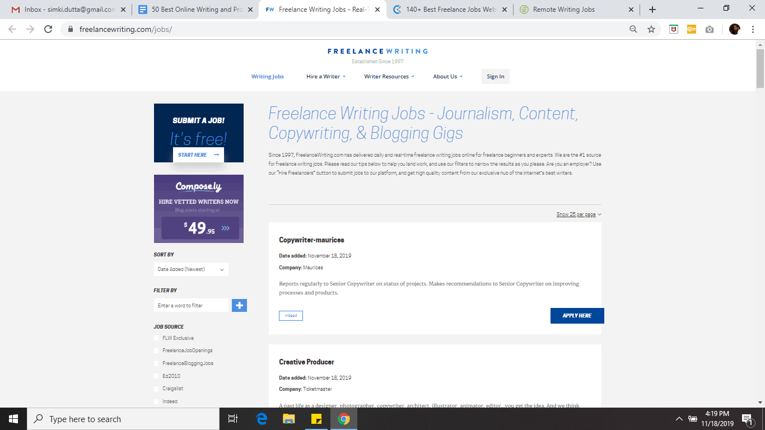Open the Chrome profile avatar
765x430 pixels.
coord(735,29)
